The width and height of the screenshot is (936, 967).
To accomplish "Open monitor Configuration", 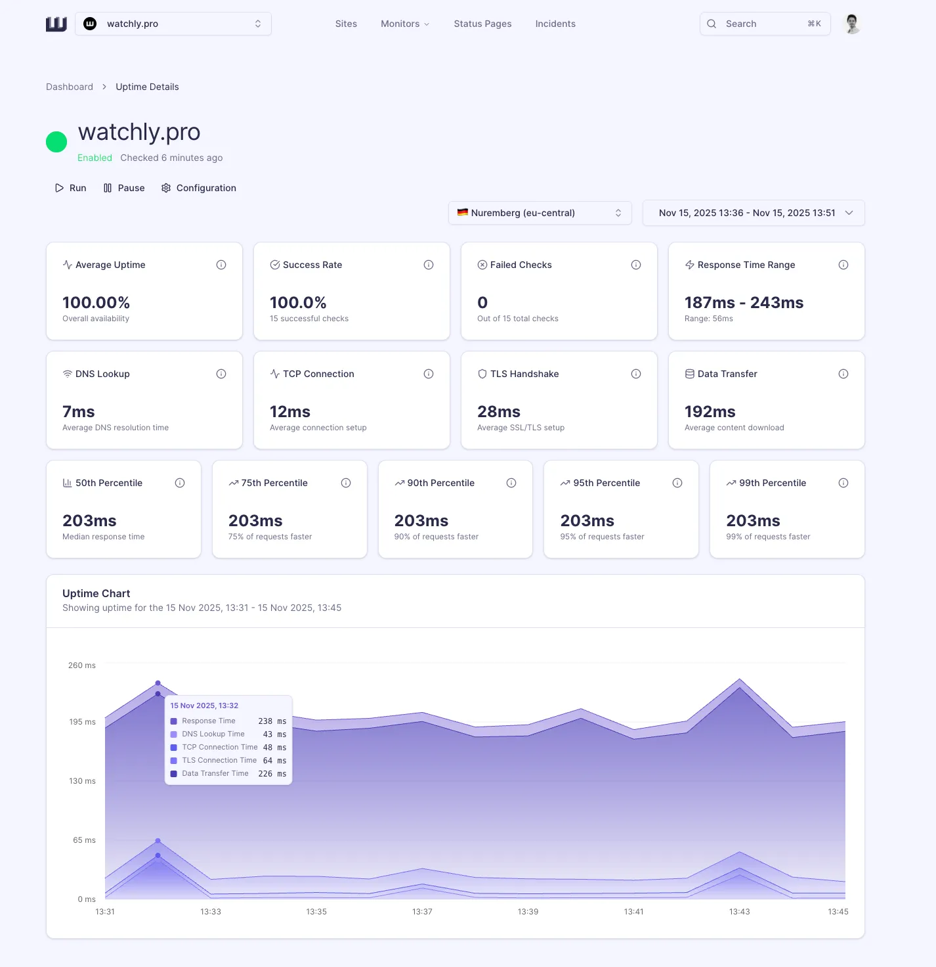I will pyautogui.click(x=199, y=188).
